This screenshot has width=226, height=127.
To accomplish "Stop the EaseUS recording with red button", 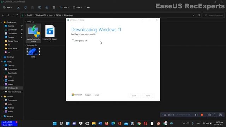I will click(x=202, y=115).
